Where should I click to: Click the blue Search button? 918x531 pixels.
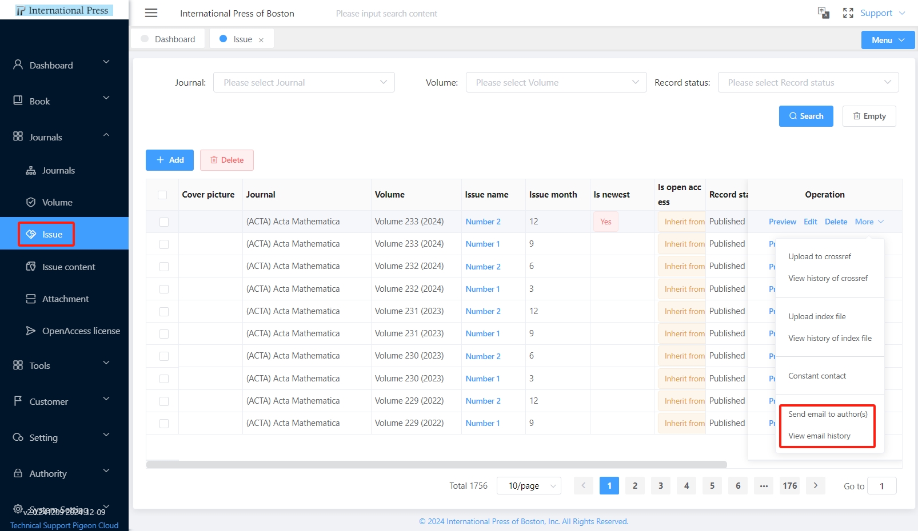pyautogui.click(x=806, y=116)
